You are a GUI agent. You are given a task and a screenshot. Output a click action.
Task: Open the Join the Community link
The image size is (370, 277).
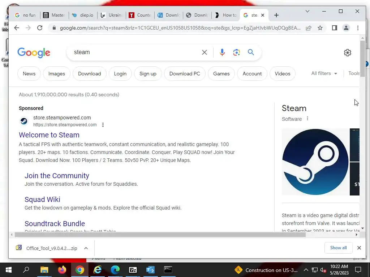tap(57, 176)
